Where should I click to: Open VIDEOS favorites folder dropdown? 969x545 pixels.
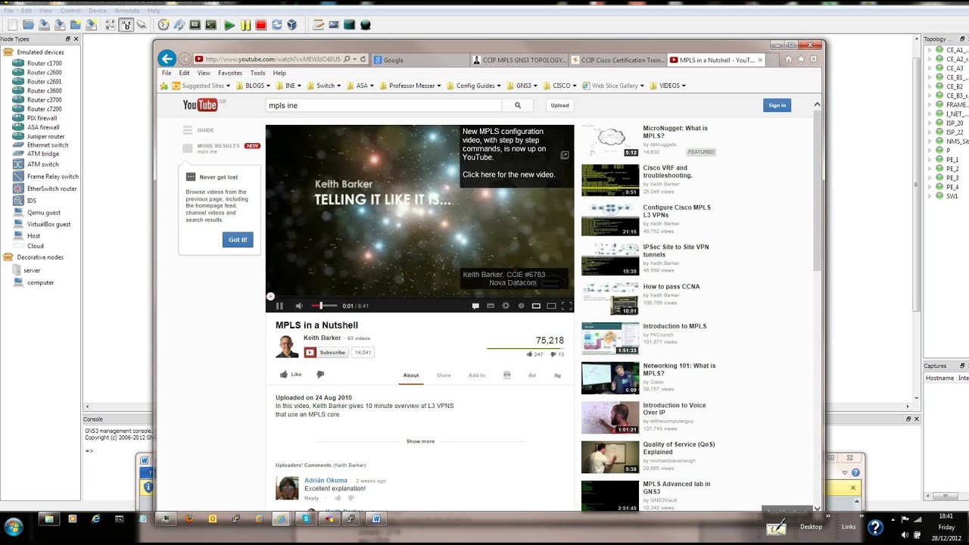pos(667,86)
